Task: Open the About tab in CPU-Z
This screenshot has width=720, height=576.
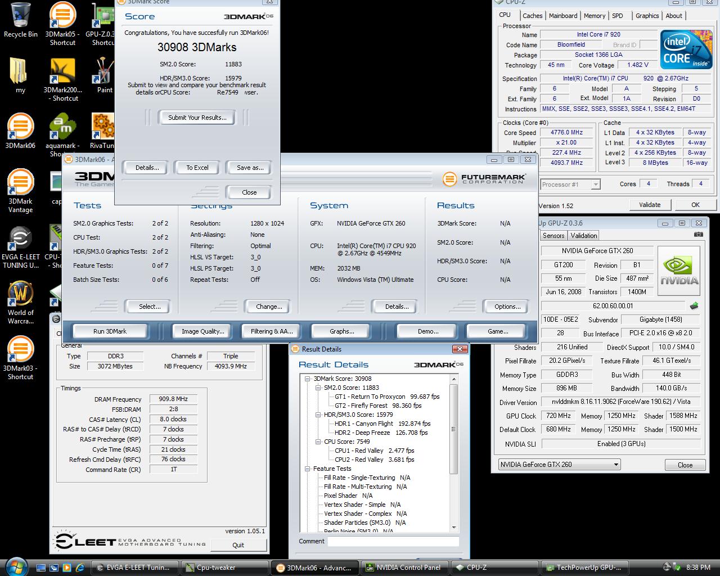Action: point(674,16)
